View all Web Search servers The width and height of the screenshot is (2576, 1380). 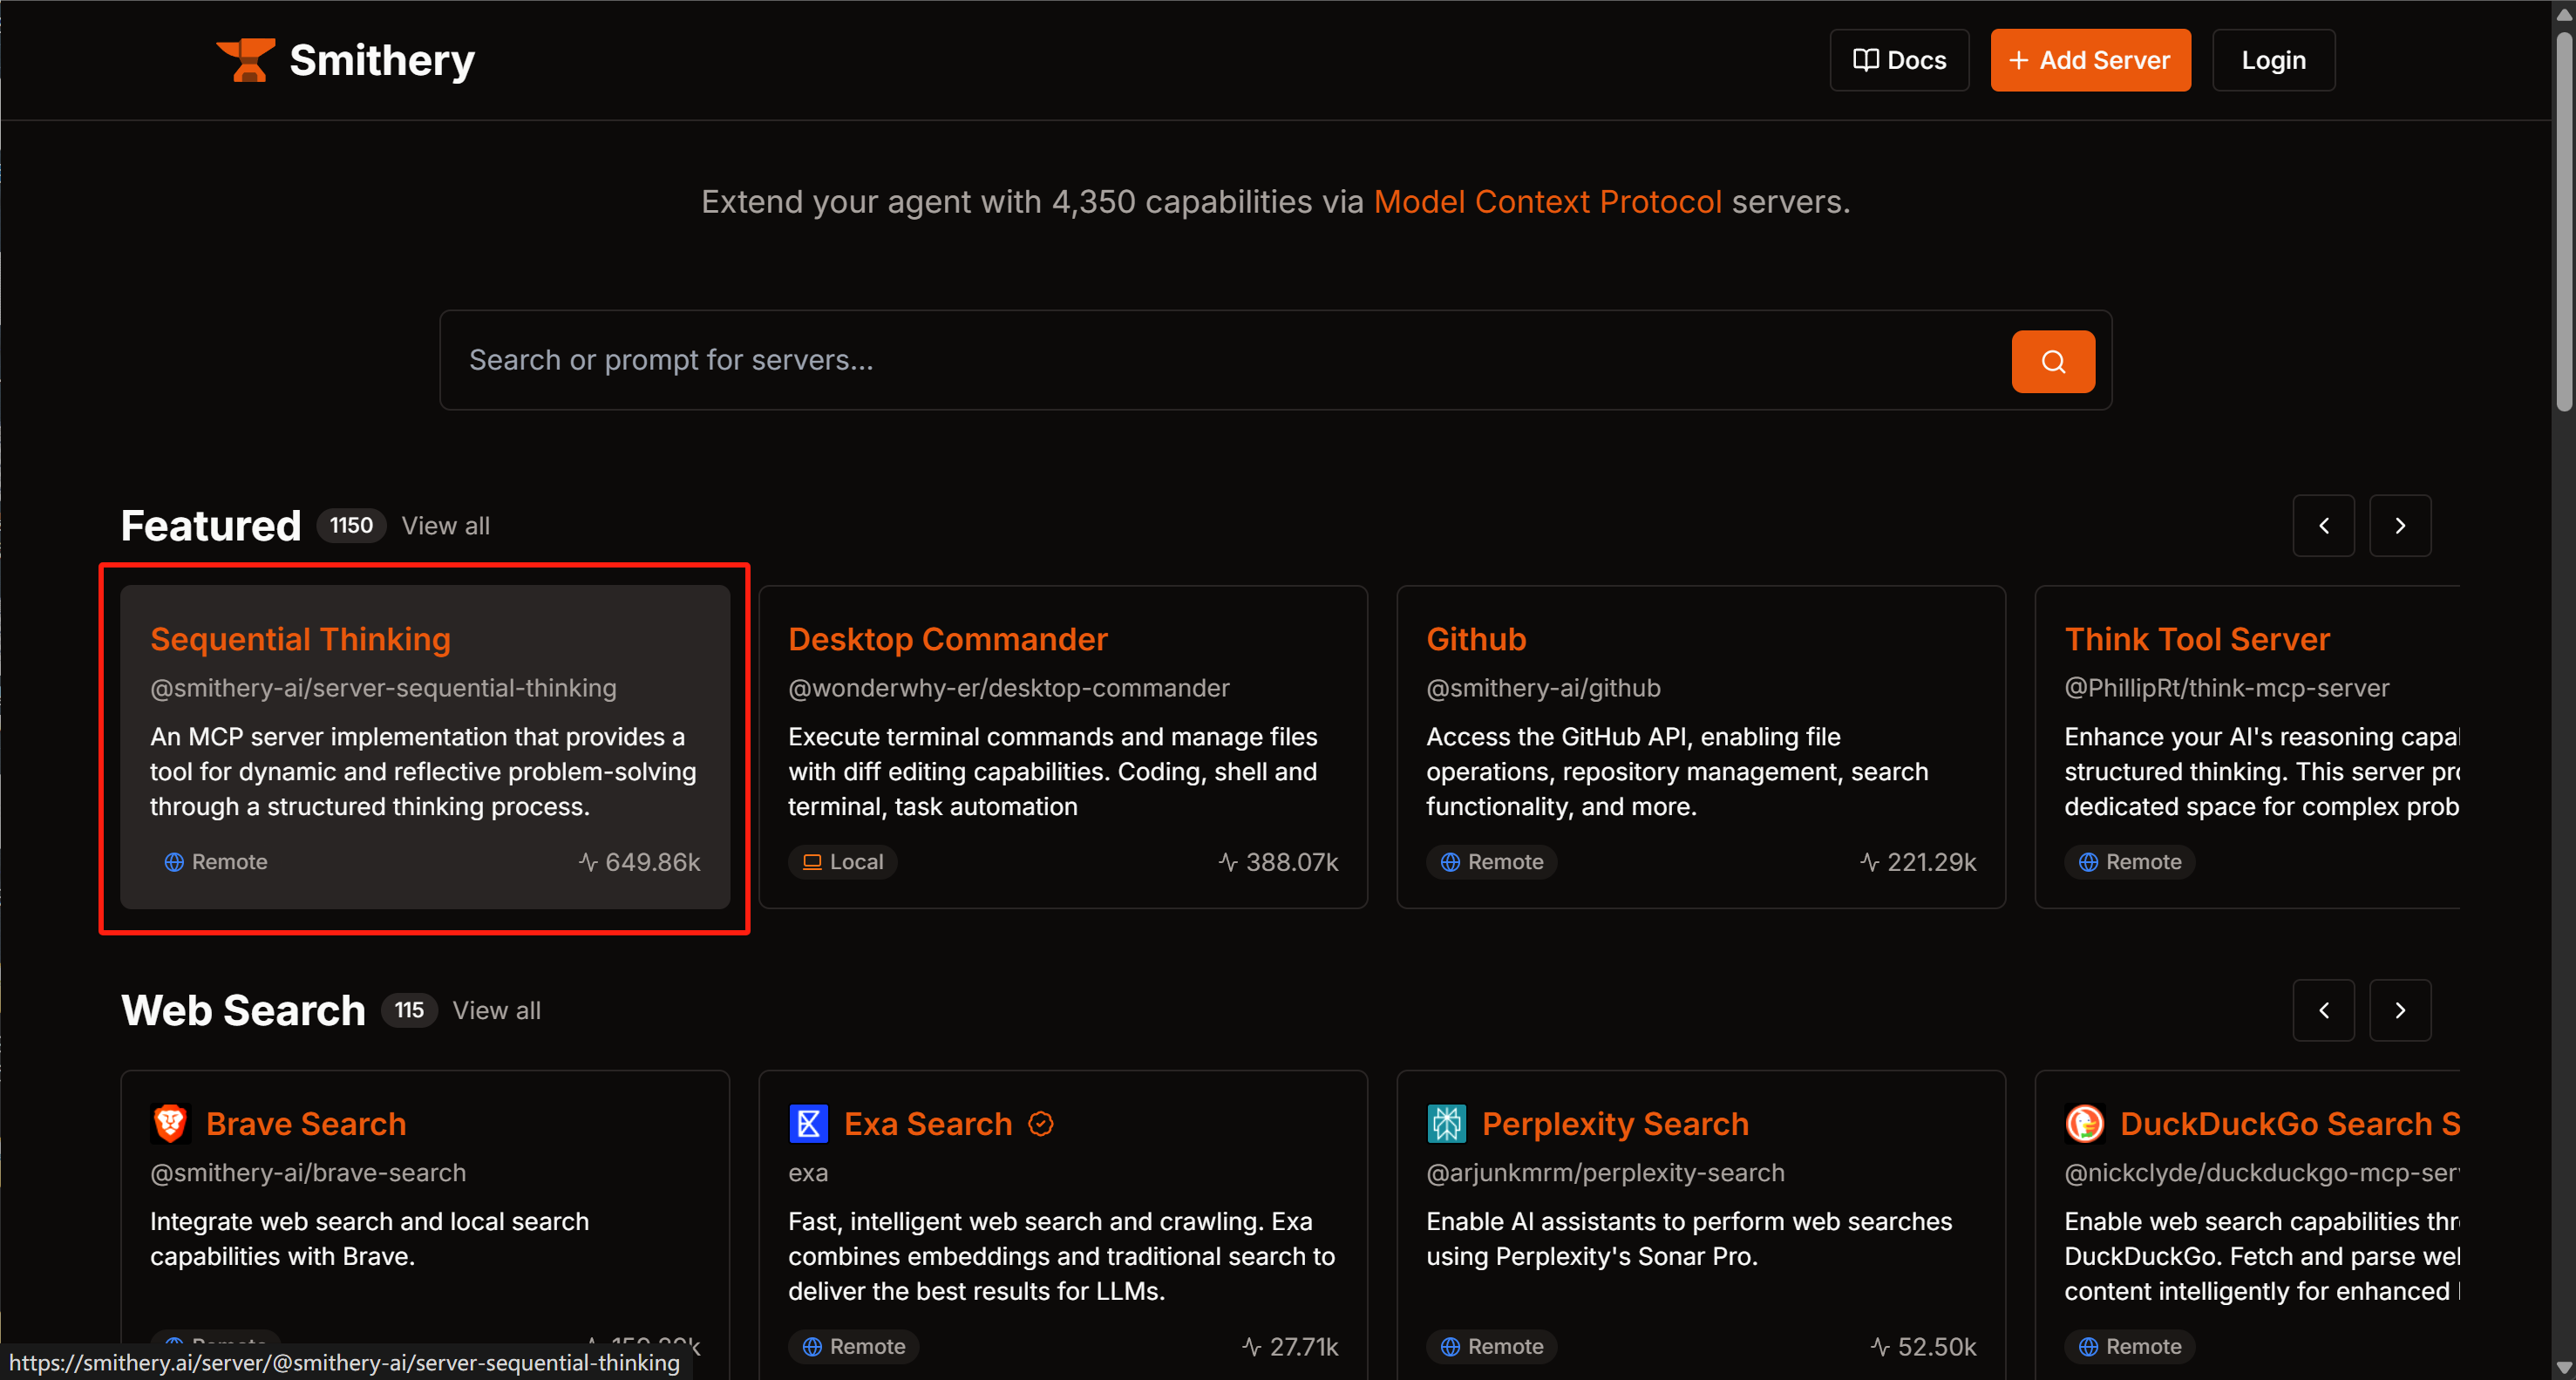[x=497, y=1011]
